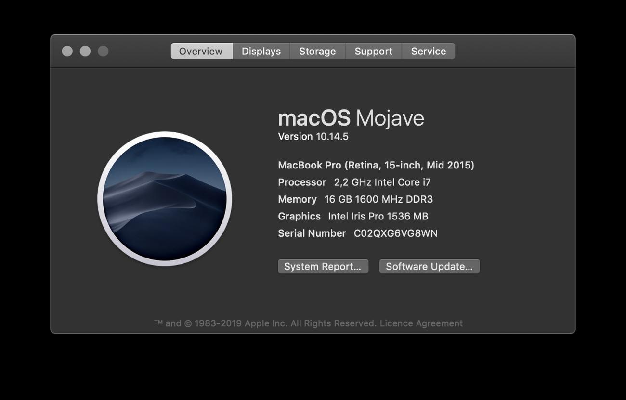
Task: Click the macOS Mojave desert logo
Action: [x=165, y=199]
